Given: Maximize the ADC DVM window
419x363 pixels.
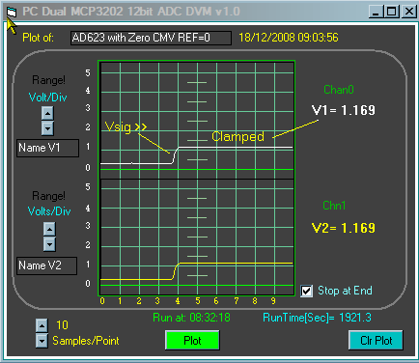Looking at the screenshot, I should tap(392, 12).
